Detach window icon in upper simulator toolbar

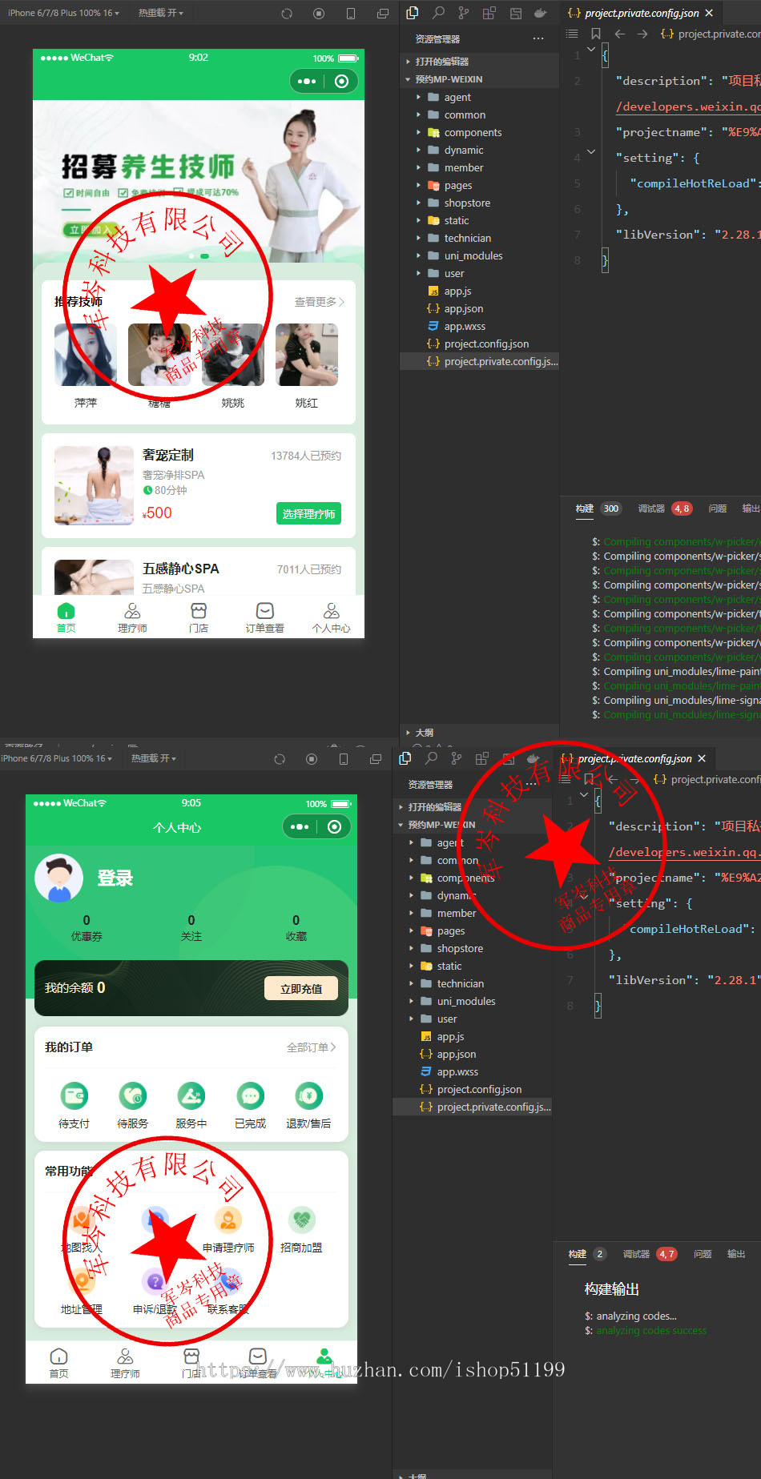tap(383, 14)
